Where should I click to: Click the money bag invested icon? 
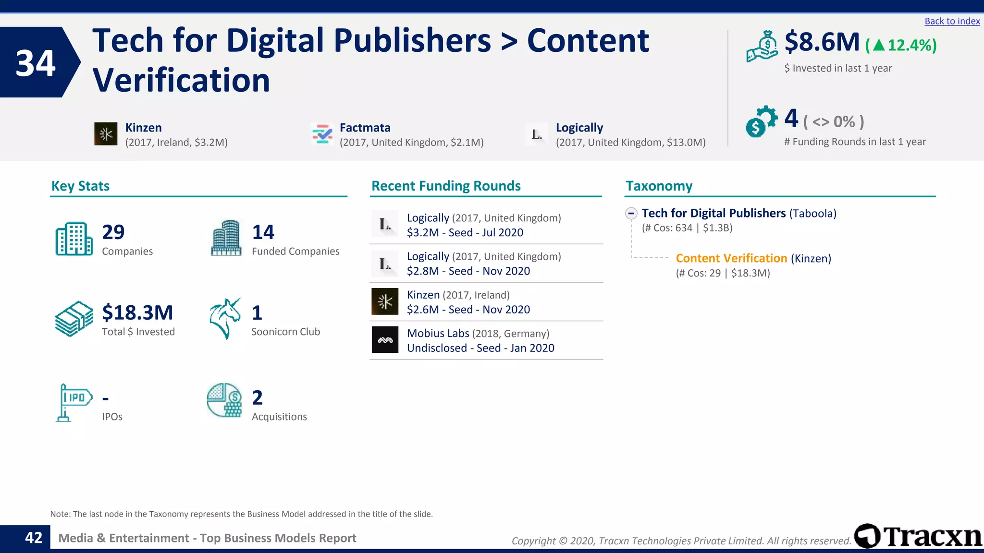[762, 47]
